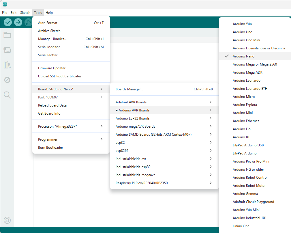Click Get Board Info
This screenshot has height=233, width=291.
pyautogui.click(x=71, y=113)
